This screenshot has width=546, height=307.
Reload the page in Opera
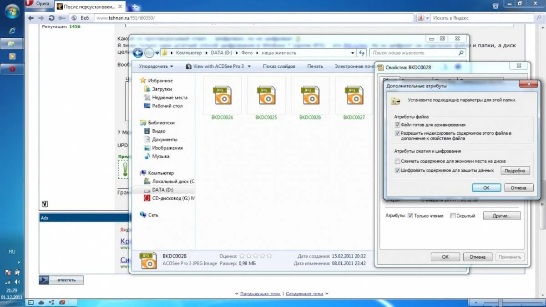click(51, 18)
